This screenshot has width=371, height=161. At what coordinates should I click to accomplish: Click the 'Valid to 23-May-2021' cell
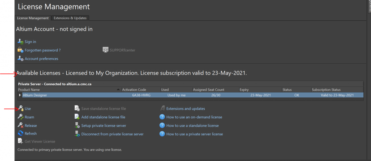pos(337,95)
